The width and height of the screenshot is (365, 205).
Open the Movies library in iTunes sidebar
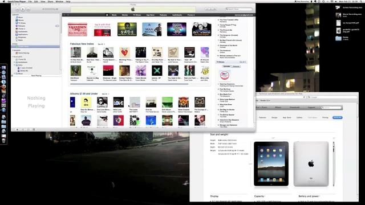21,20
